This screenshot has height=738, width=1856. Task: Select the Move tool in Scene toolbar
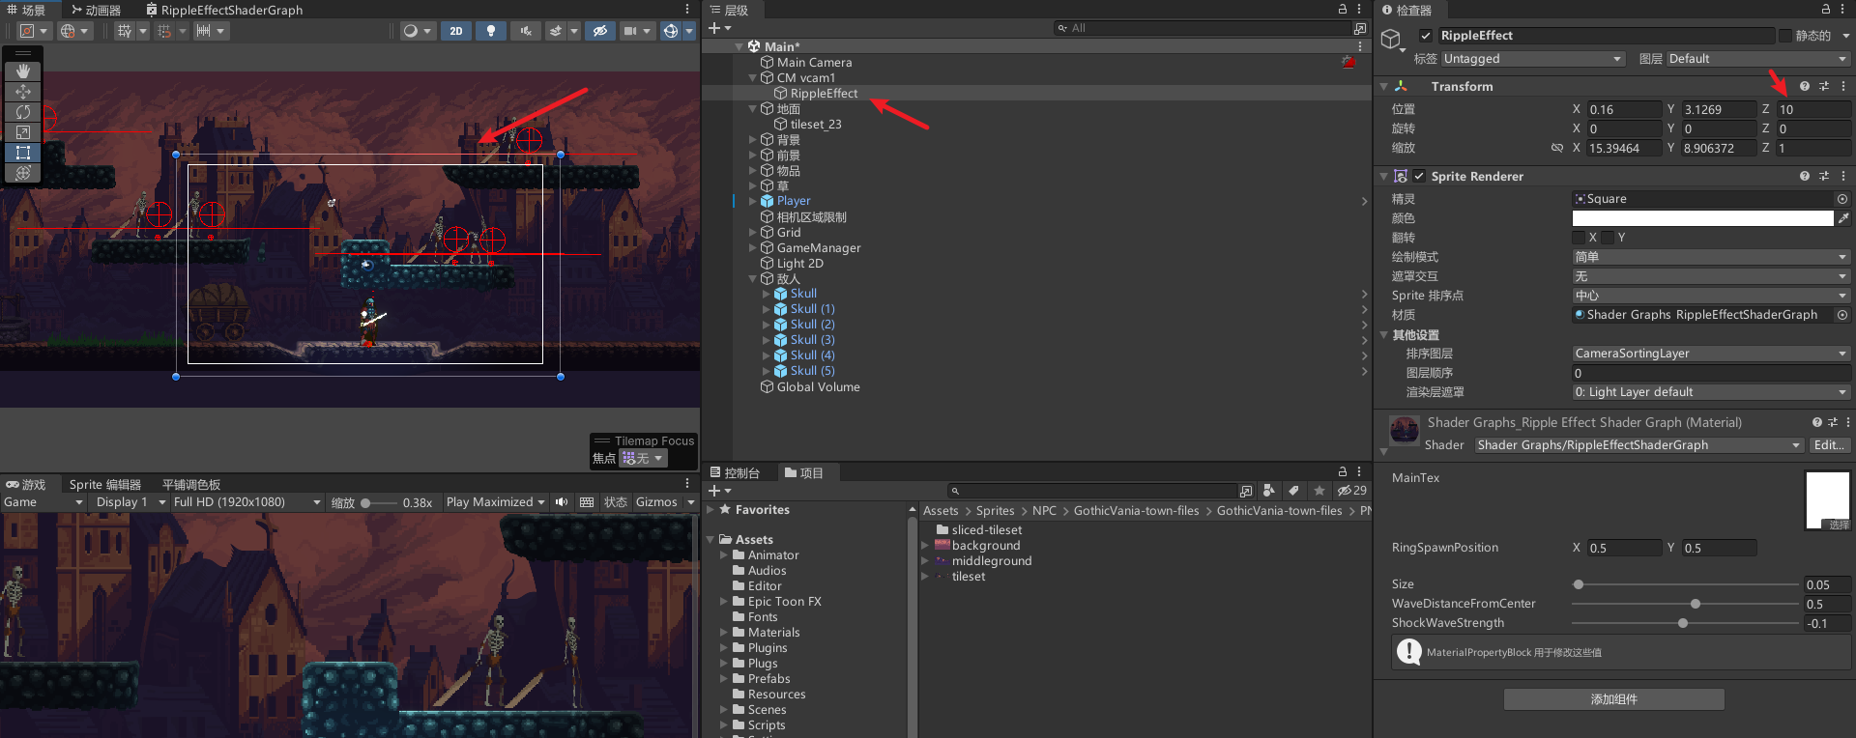pos(23,92)
